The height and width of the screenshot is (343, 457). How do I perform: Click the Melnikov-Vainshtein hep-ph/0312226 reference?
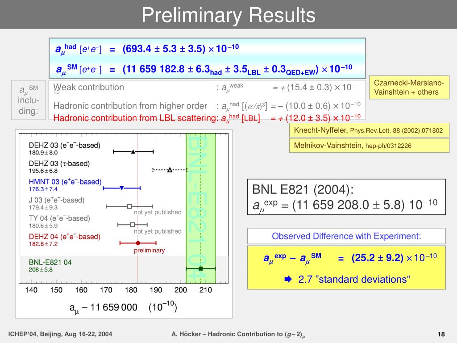pos(369,145)
